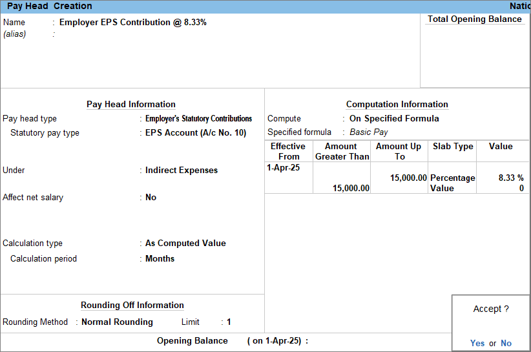Change Slab Type Percentage cell

click(x=452, y=178)
